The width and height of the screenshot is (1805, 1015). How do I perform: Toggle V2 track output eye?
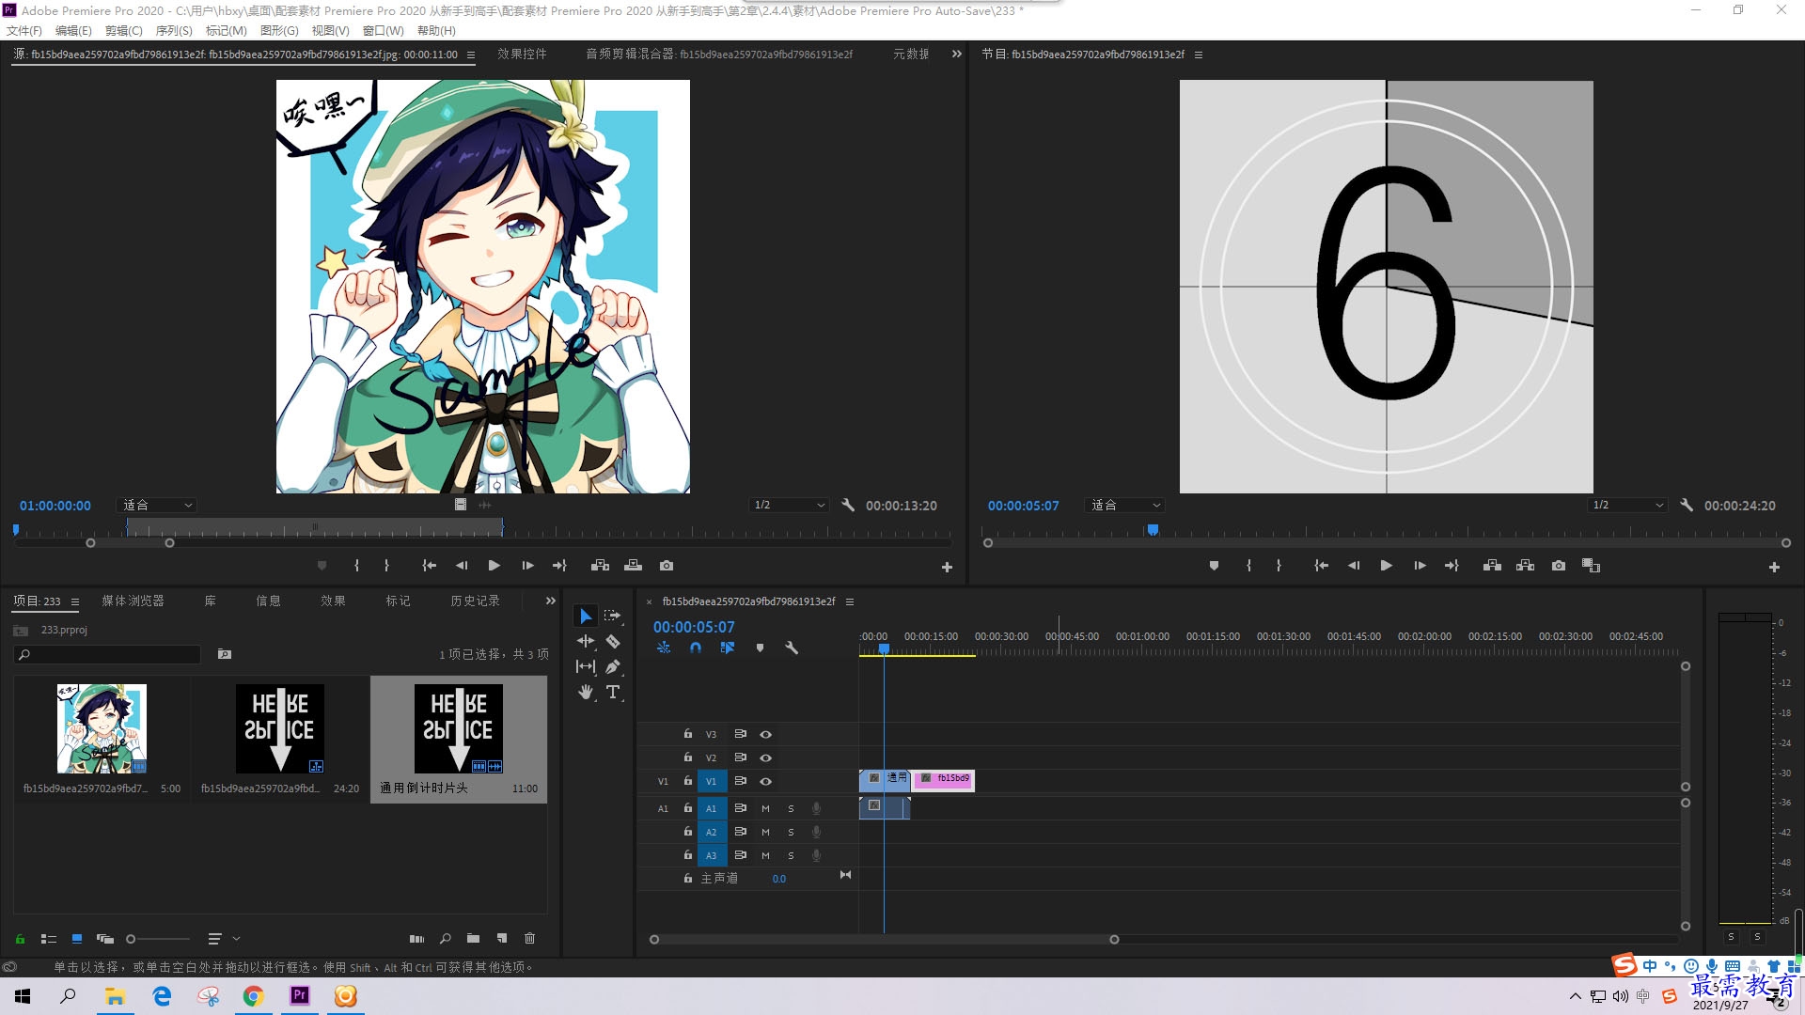[765, 757]
